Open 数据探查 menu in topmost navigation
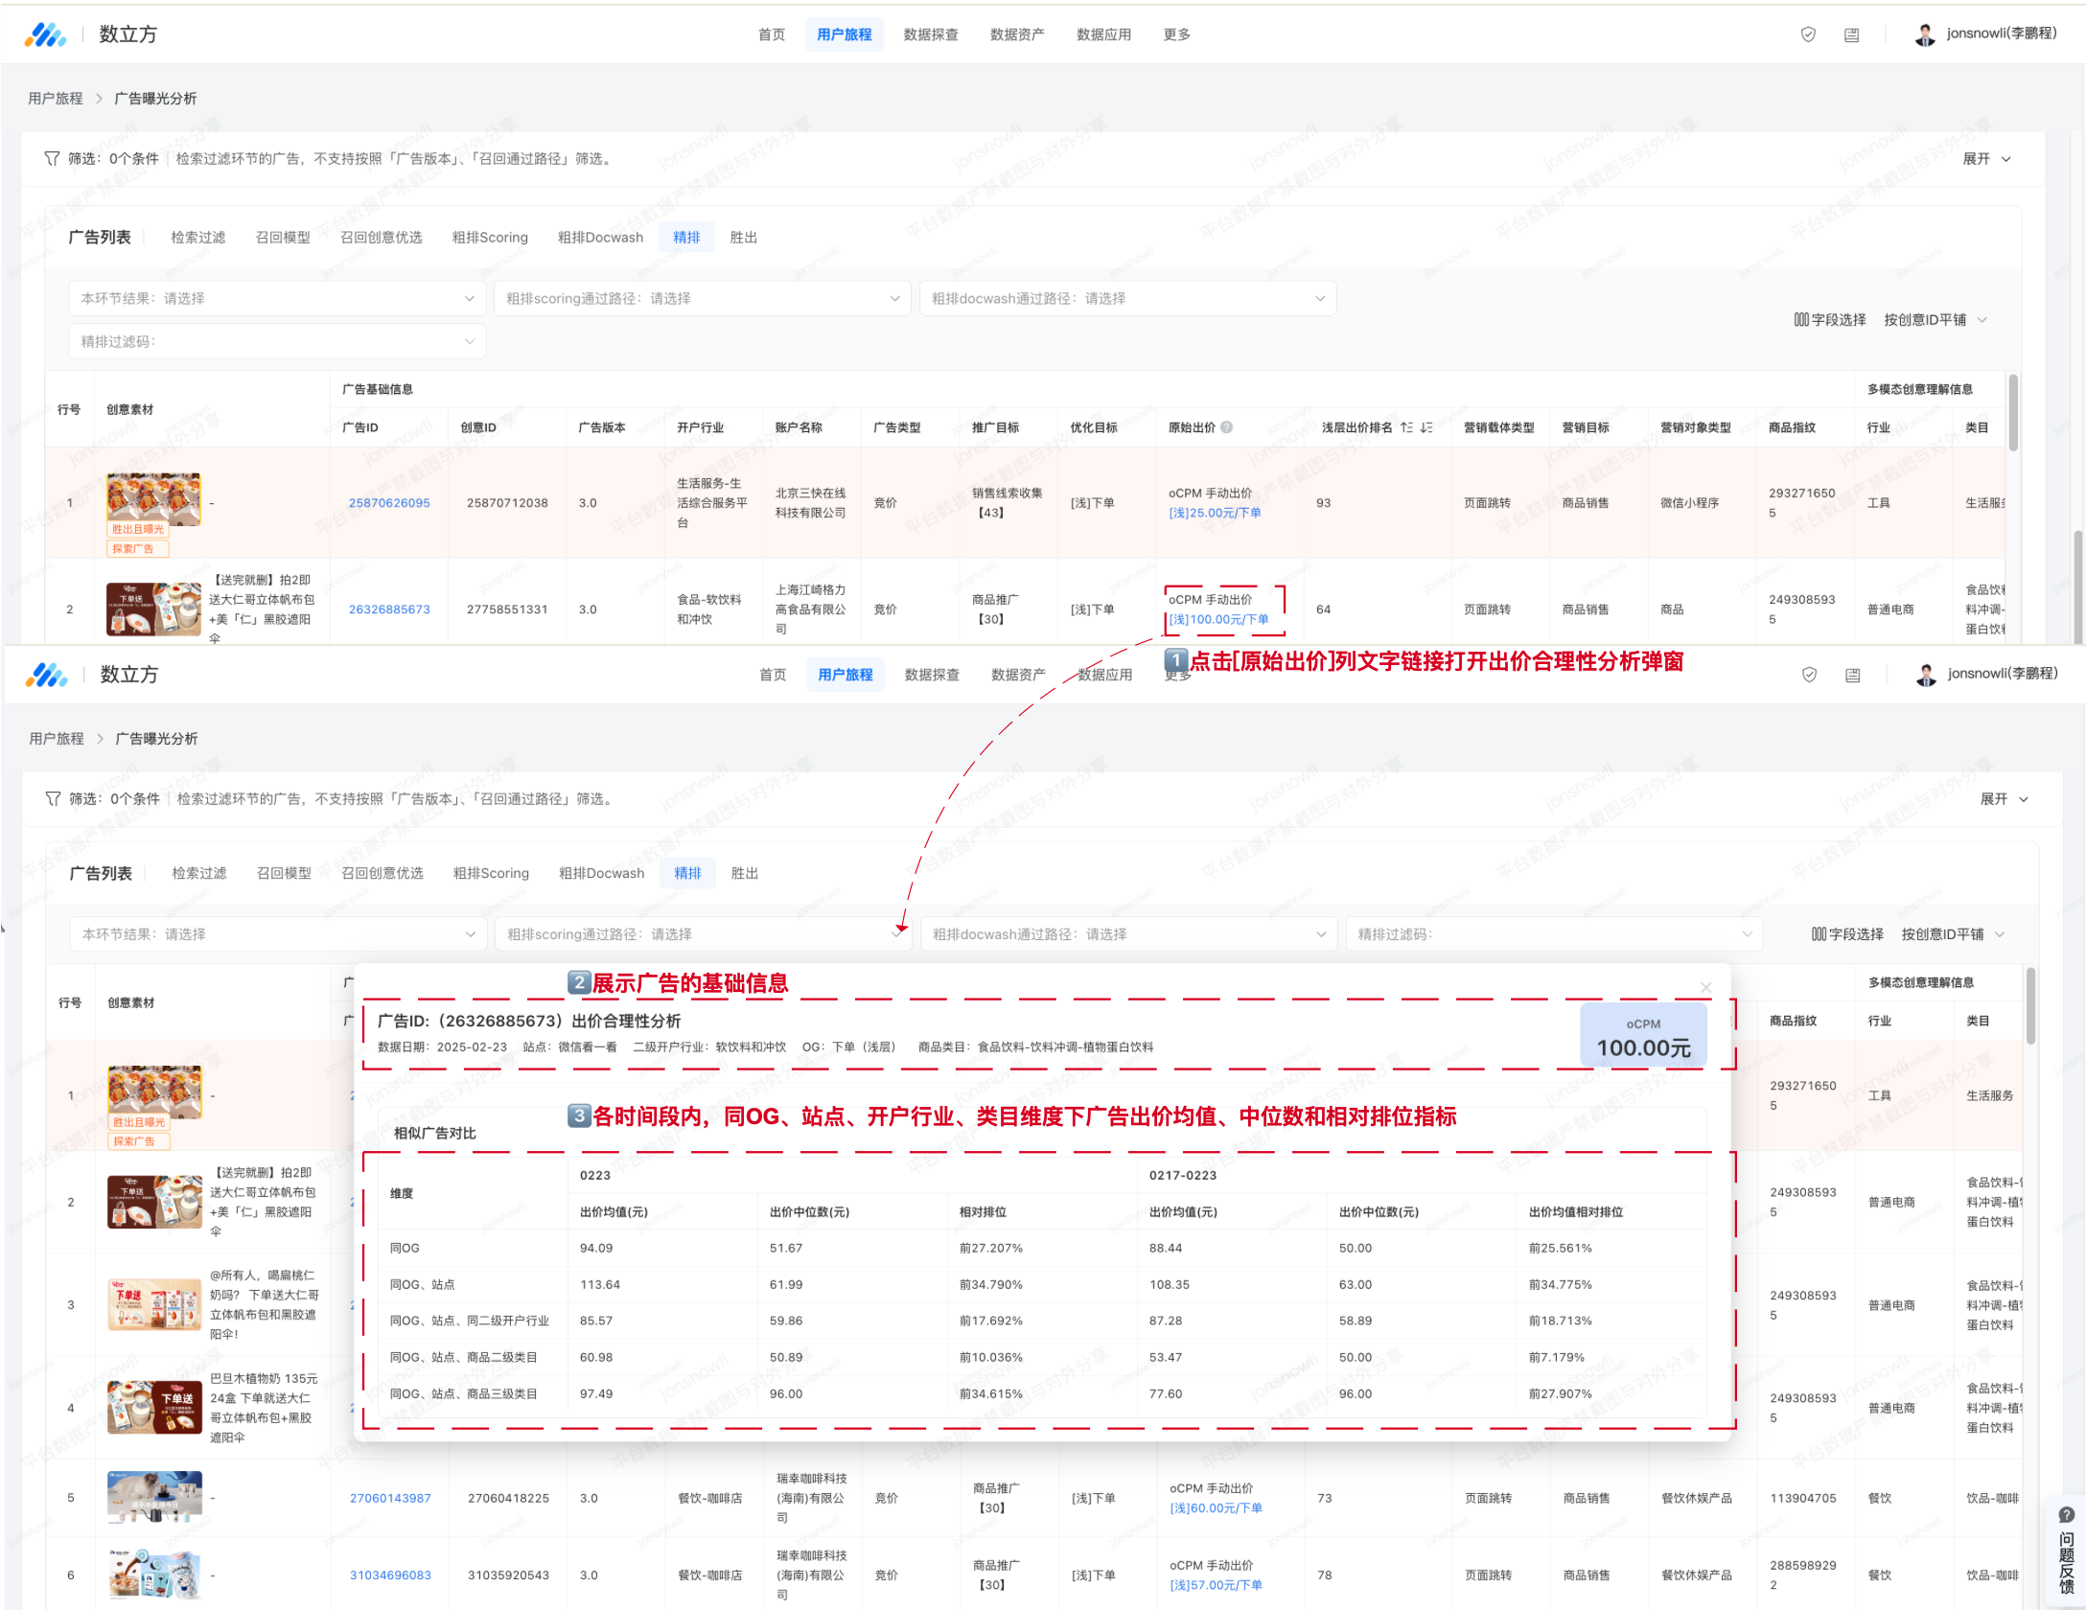Image resolution: width=2086 pixels, height=1610 pixels. [930, 34]
